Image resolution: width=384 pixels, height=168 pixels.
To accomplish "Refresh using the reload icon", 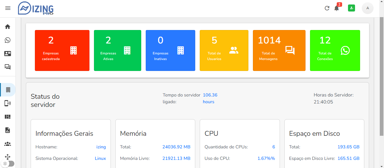I will 327,8.
